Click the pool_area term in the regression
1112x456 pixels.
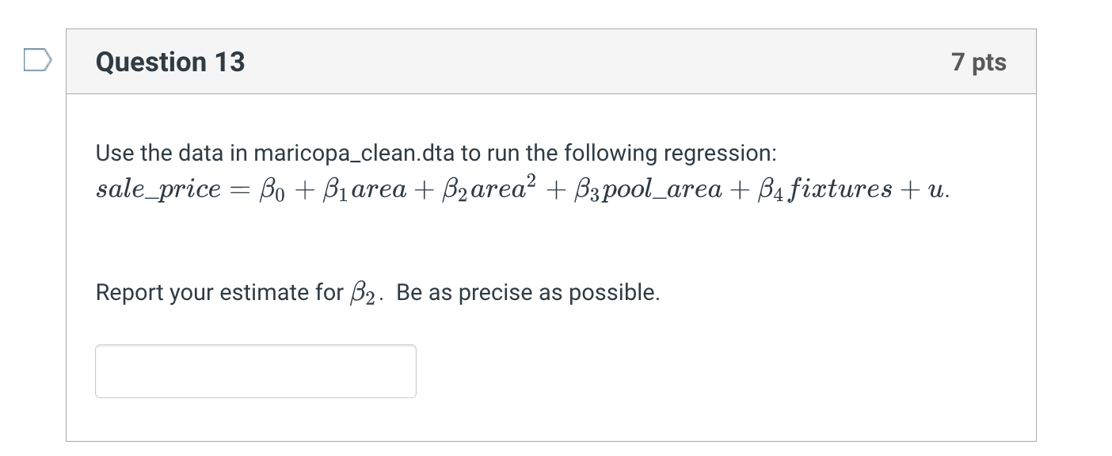665,189
